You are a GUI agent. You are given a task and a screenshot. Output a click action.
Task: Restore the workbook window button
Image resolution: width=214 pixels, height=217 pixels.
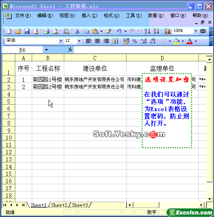click(x=203, y=22)
